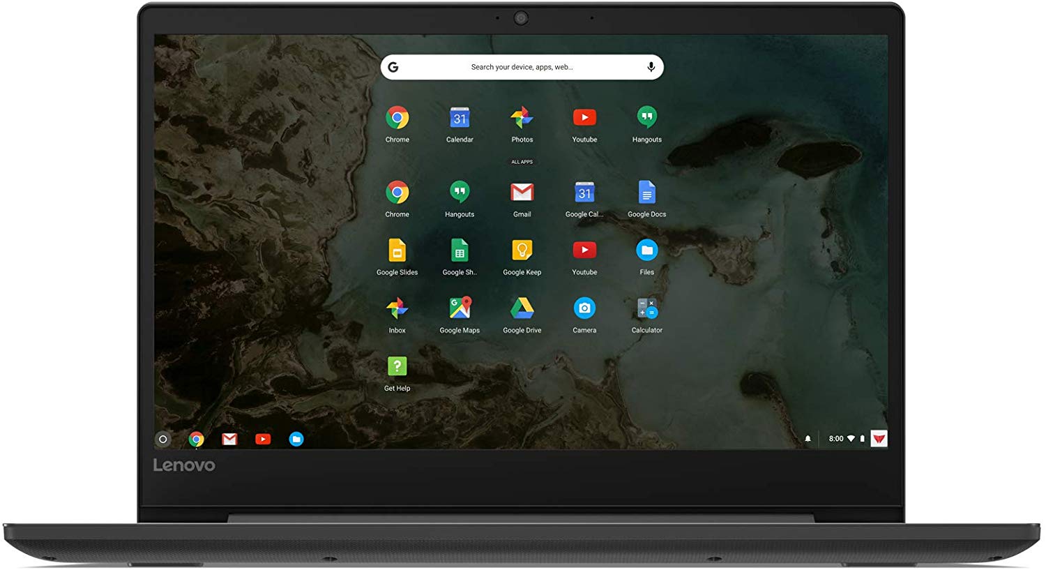
Task: Launch Google Photos
Action: [522, 117]
